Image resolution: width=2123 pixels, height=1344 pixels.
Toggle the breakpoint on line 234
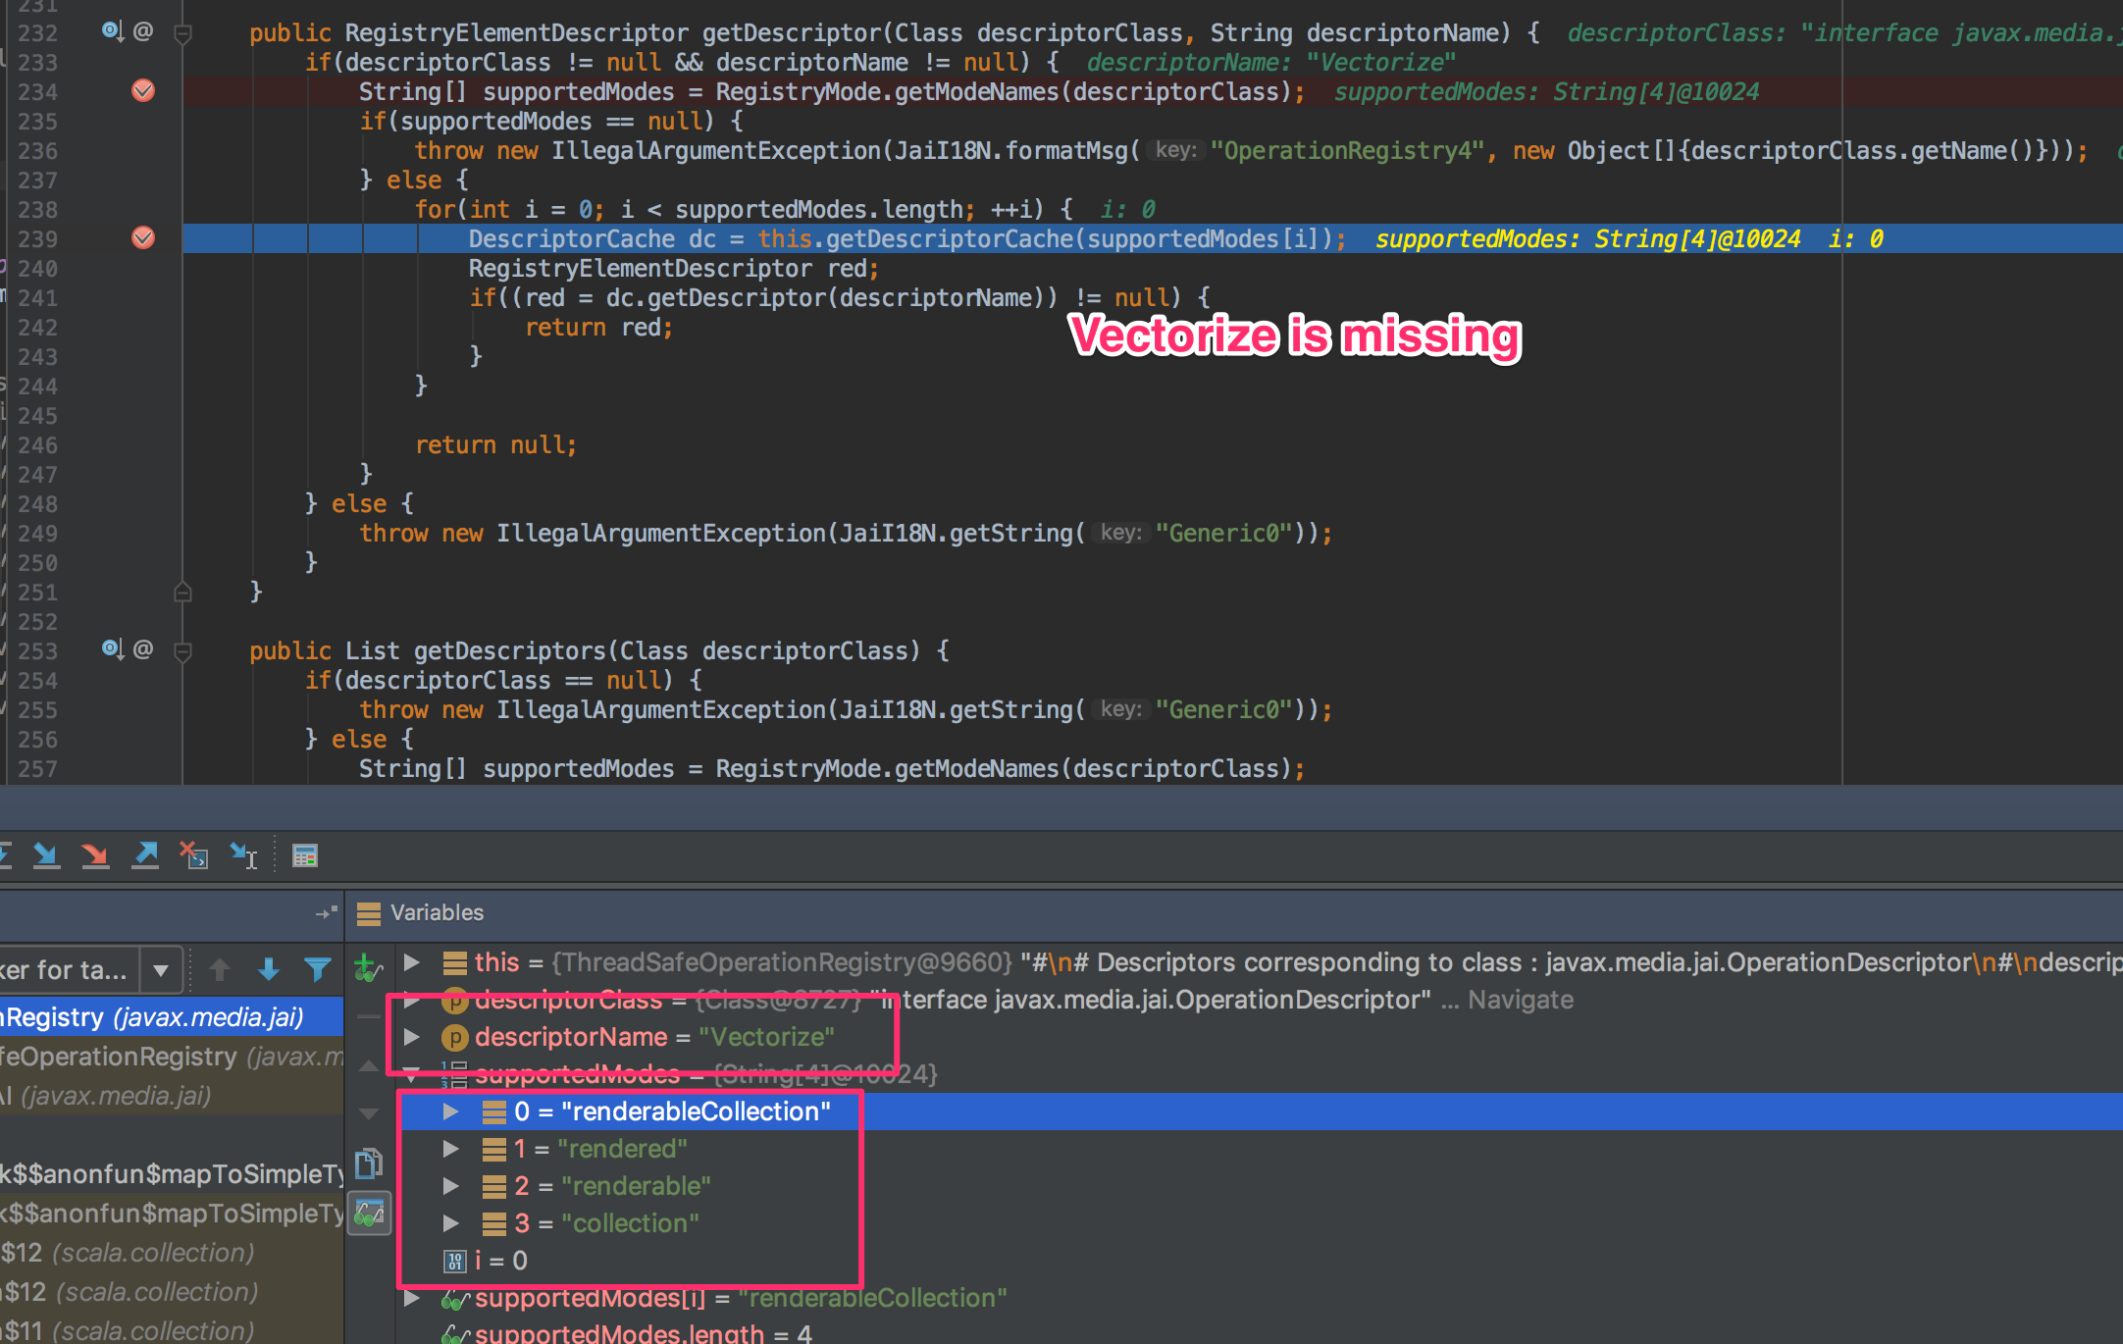point(143,91)
